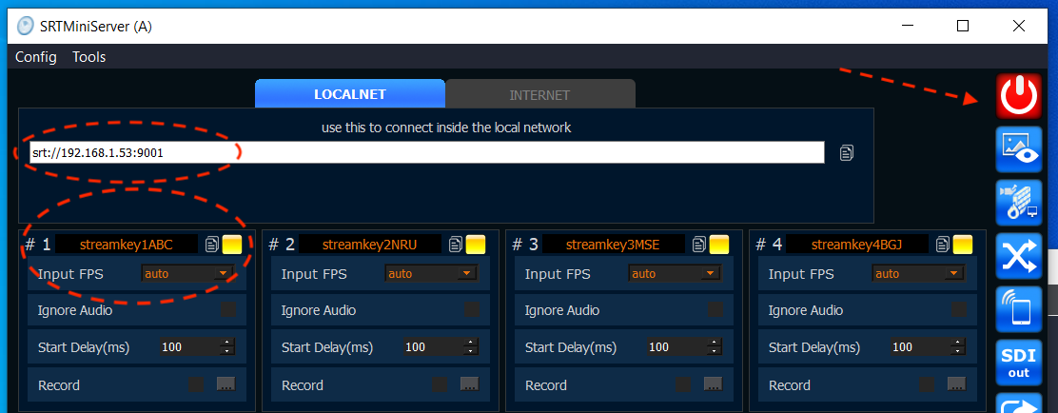Open the Tools menu

point(89,57)
